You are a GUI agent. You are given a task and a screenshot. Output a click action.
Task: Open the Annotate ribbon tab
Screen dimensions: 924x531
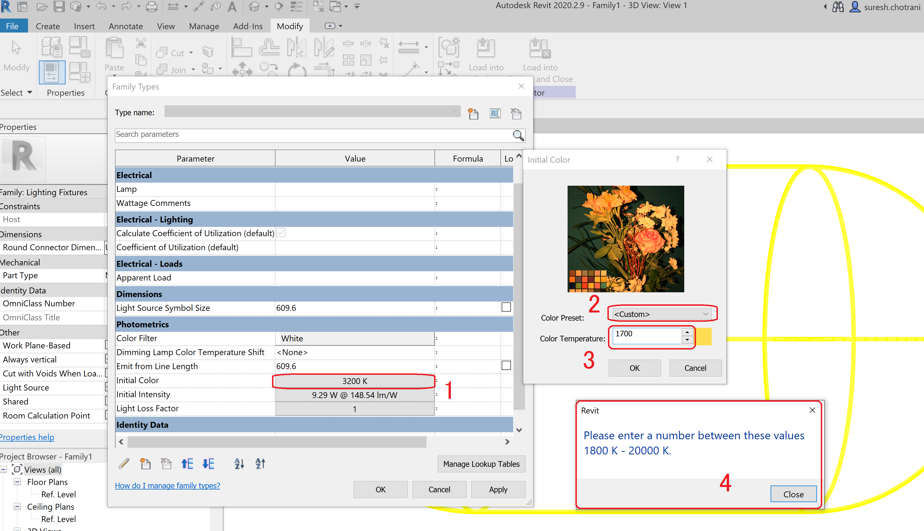(125, 26)
